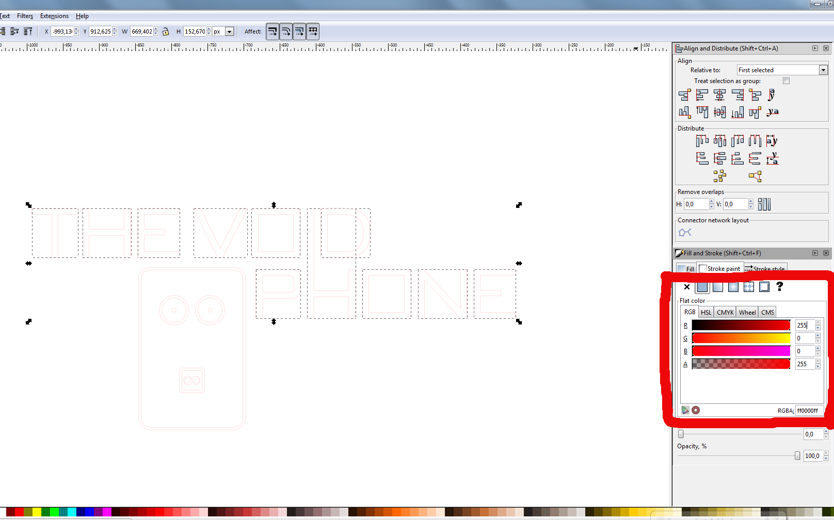Click the W width input field
The image size is (834, 520).
click(x=141, y=31)
